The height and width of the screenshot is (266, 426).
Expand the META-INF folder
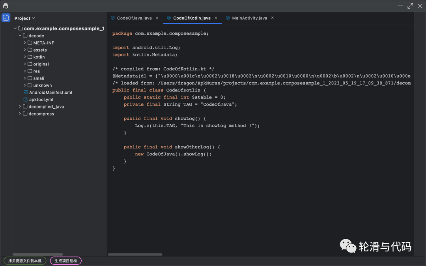pyautogui.click(x=25, y=43)
